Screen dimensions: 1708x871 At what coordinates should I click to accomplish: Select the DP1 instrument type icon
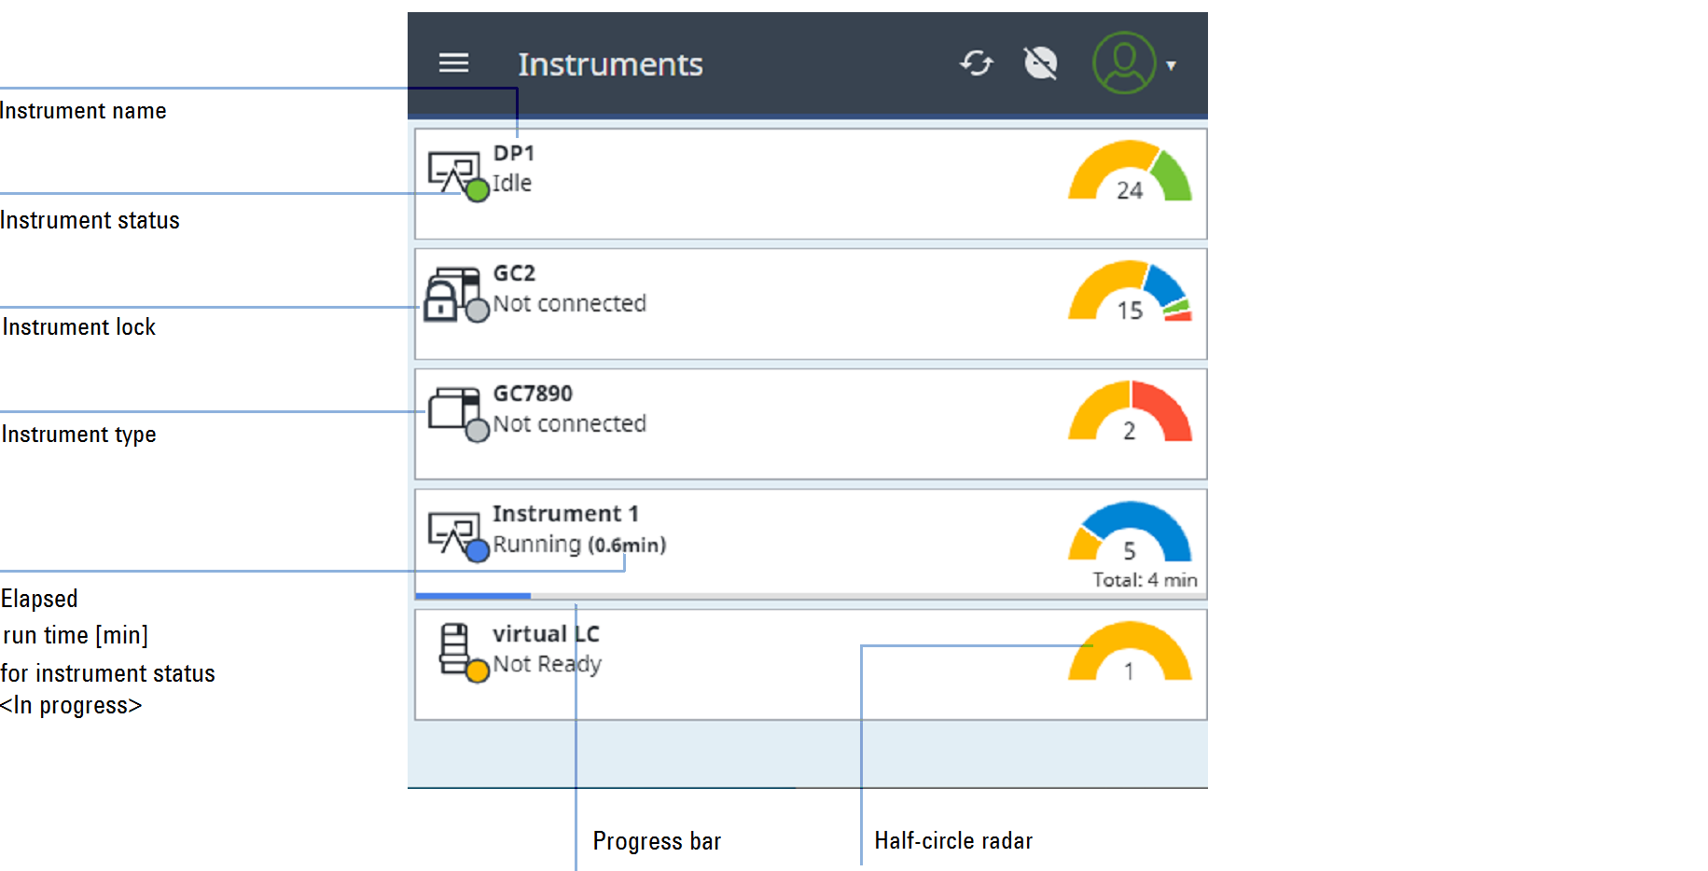point(452,173)
